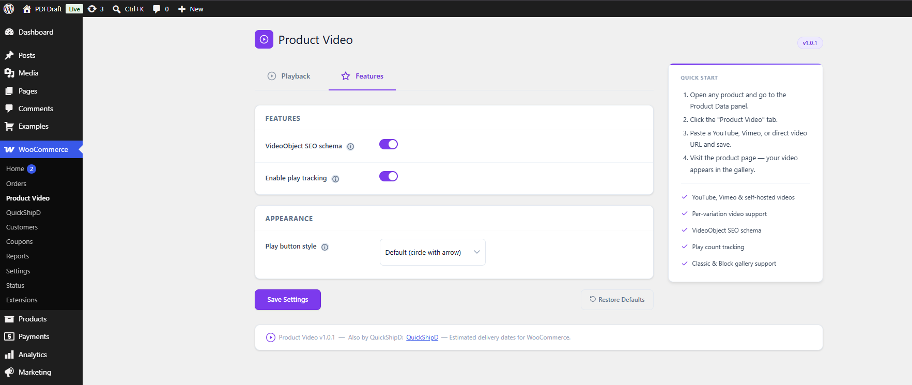Click the Posts pin icon

click(x=9, y=55)
